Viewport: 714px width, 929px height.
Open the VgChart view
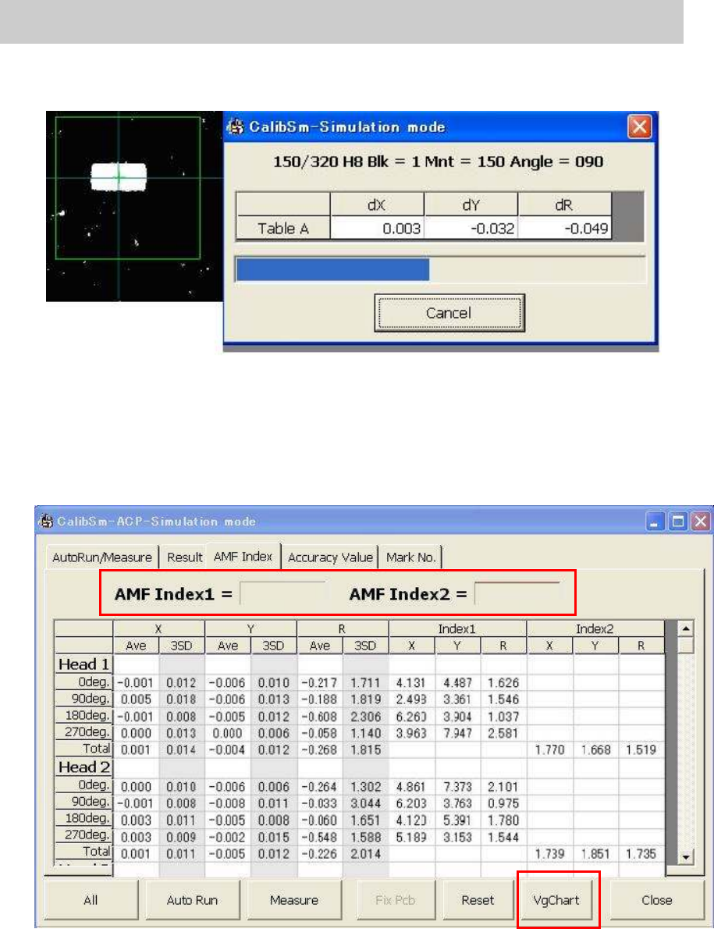pos(557,899)
